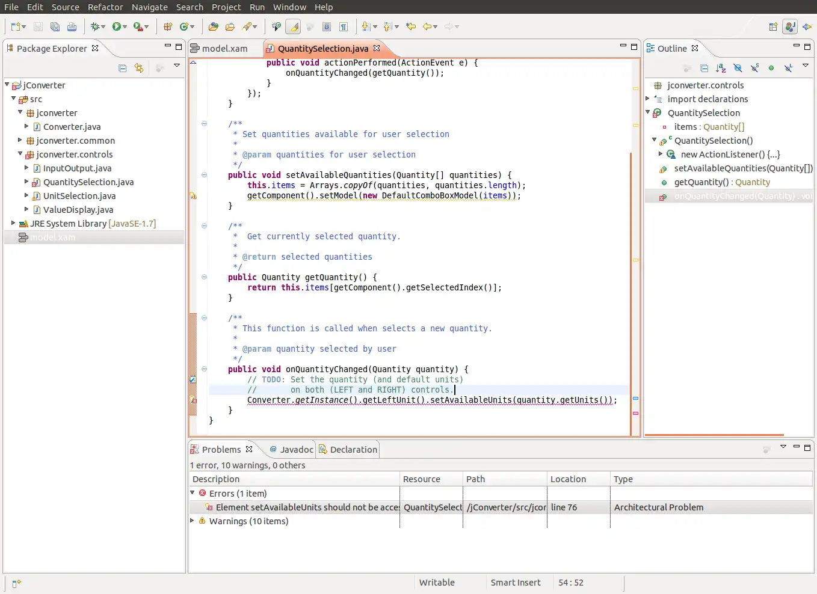The image size is (817, 594).
Task: Click the Description column header
Action: pos(294,479)
